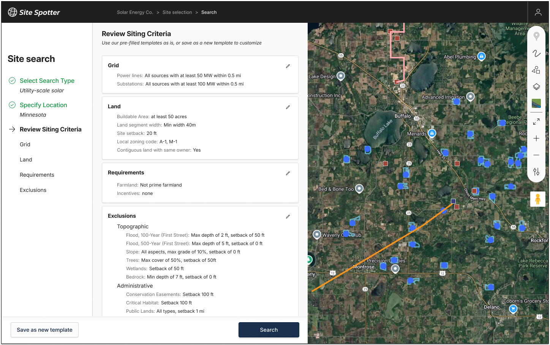Click the Montrose town label on map
The width and height of the screenshot is (550, 345).
[x=364, y=267]
